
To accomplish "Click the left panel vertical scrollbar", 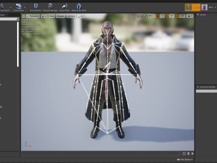I will [18, 44].
